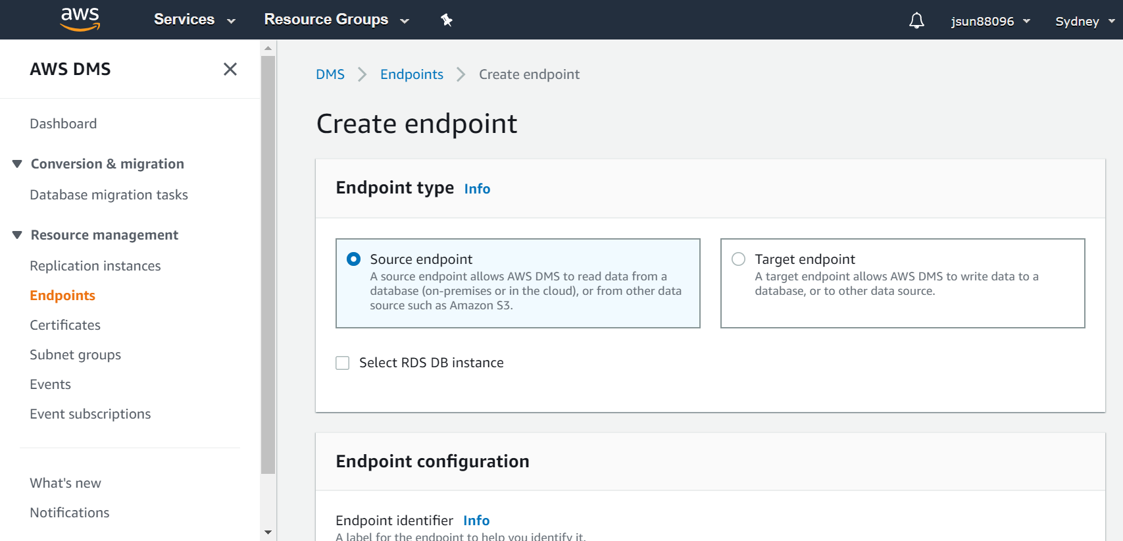Screen dimensions: 1123x541
Task: Collapse Resource management section
Action: pyautogui.click(x=18, y=235)
